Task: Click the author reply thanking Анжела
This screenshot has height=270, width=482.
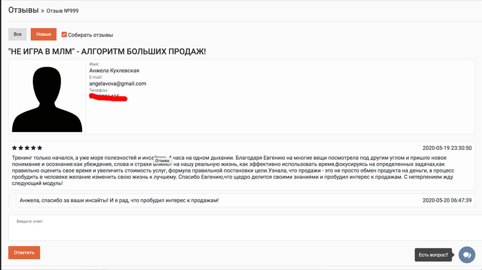Action: click(119, 201)
